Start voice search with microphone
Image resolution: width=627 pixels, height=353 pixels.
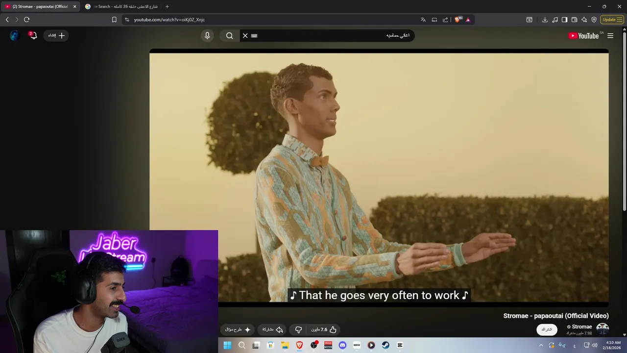pyautogui.click(x=207, y=36)
